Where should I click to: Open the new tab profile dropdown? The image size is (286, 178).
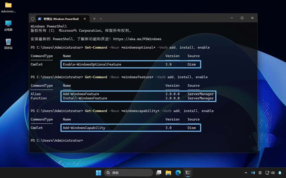[101, 19]
